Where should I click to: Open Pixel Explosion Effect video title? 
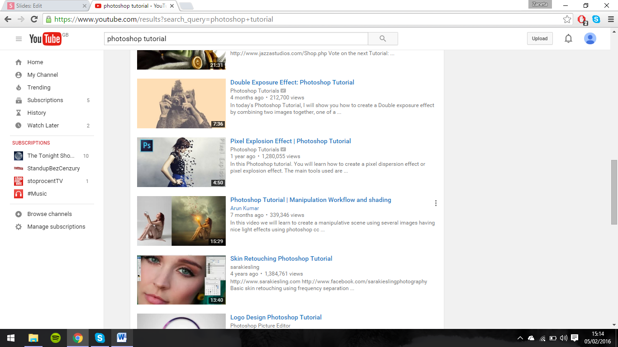coord(290,141)
